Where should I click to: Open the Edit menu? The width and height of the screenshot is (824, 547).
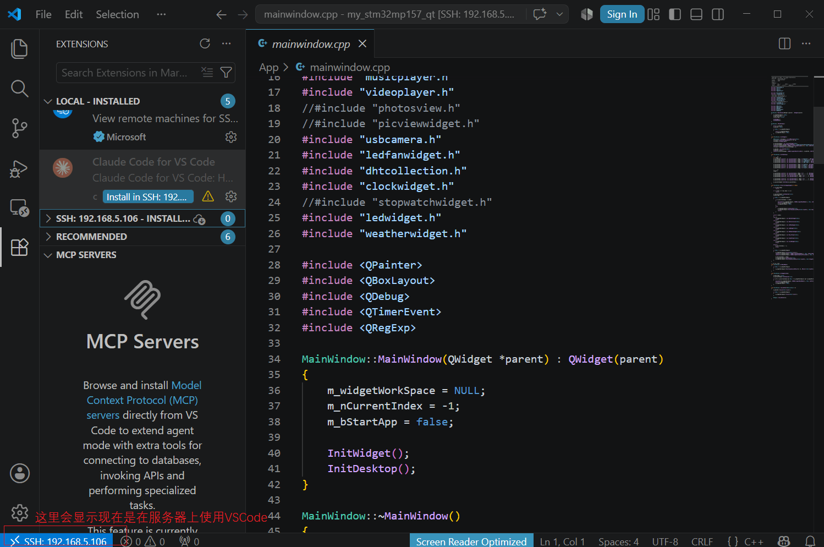click(x=74, y=14)
